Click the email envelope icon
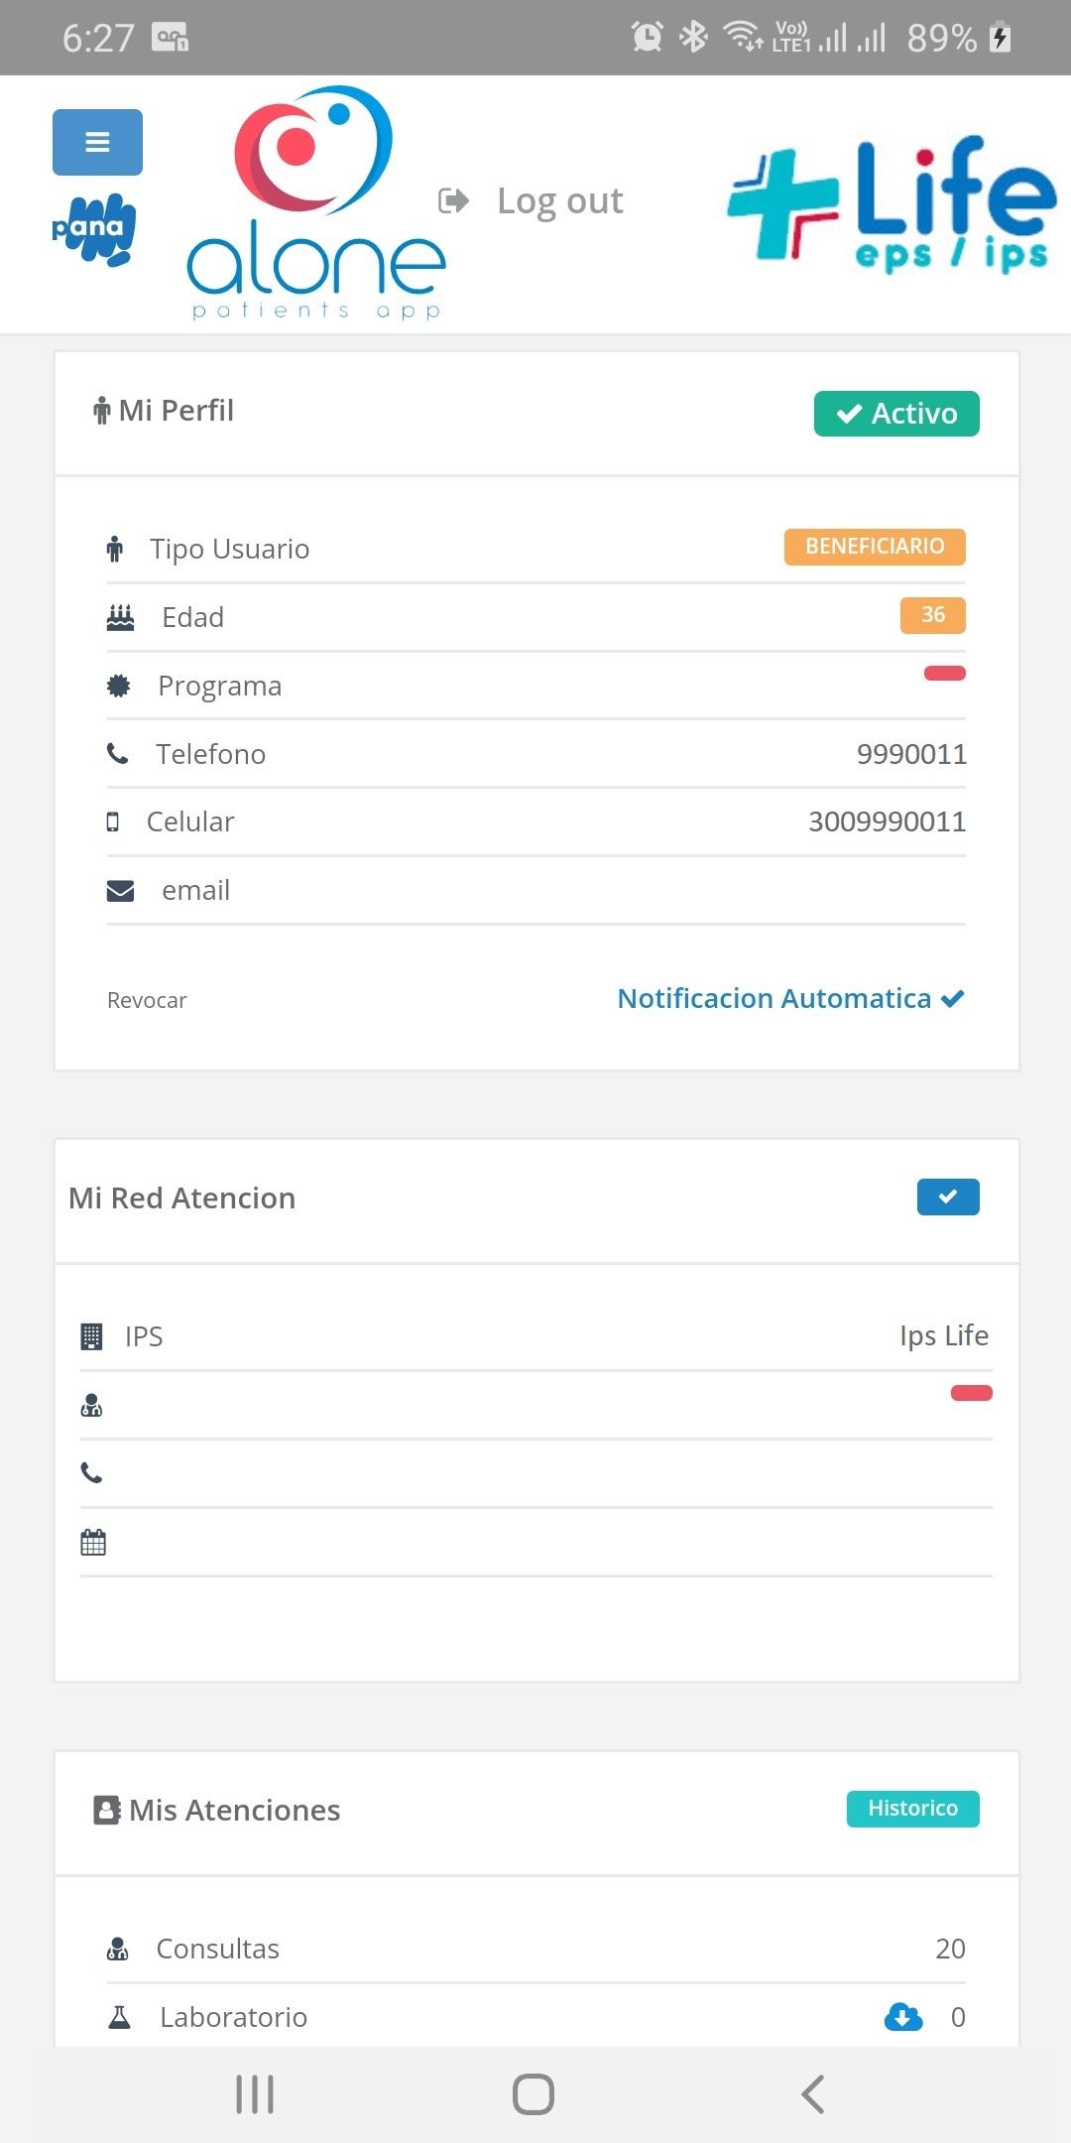The height and width of the screenshot is (2143, 1071). (120, 891)
